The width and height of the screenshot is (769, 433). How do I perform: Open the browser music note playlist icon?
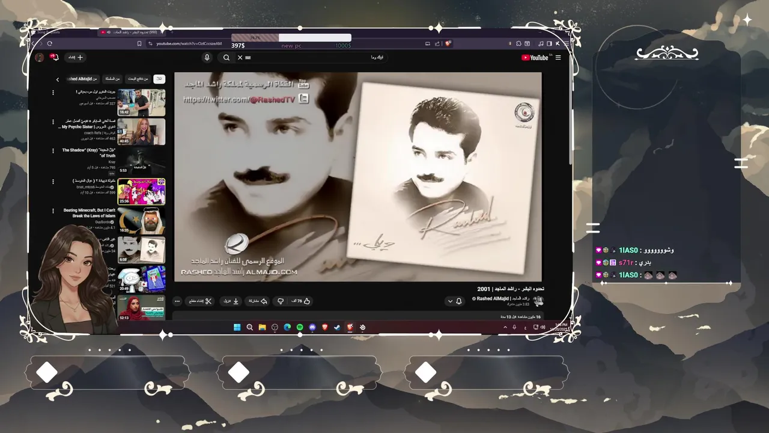point(541,43)
